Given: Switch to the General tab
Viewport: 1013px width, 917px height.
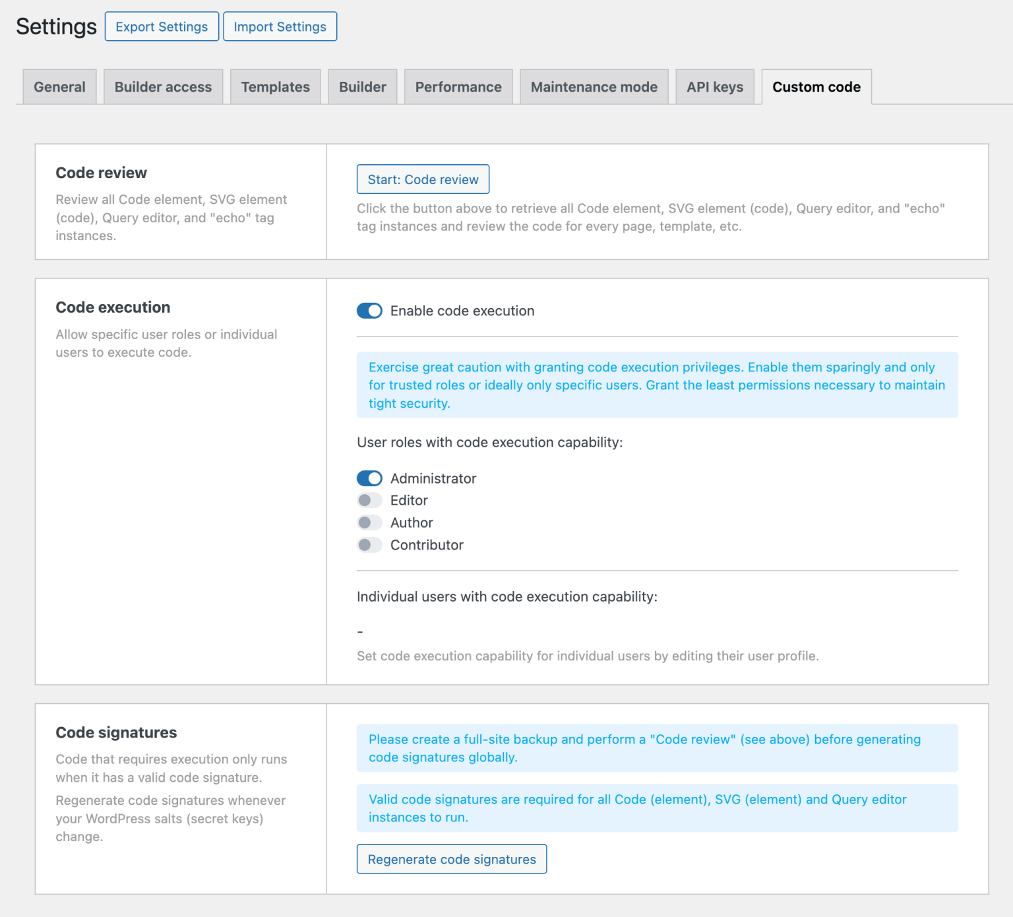Looking at the screenshot, I should click(59, 87).
